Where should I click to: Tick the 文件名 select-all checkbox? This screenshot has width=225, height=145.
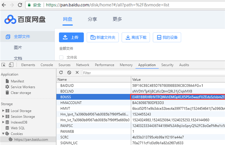61,57
